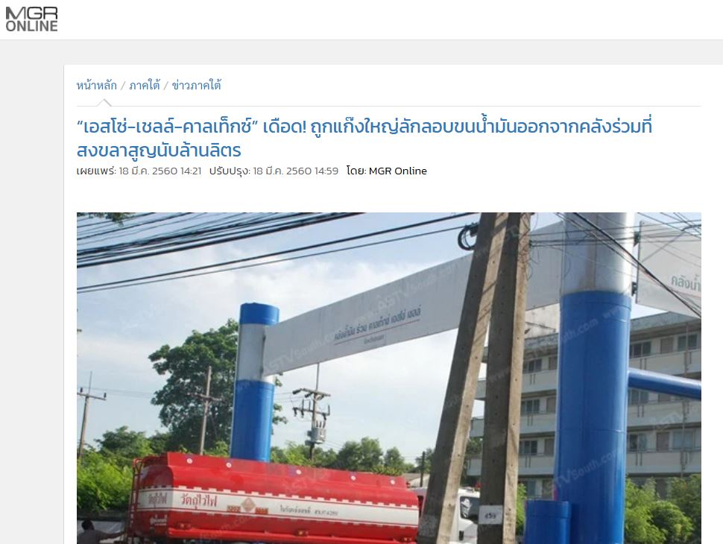Go to the ภาคใต้ breadcrumb section
The width and height of the screenshot is (723, 544).
145,85
